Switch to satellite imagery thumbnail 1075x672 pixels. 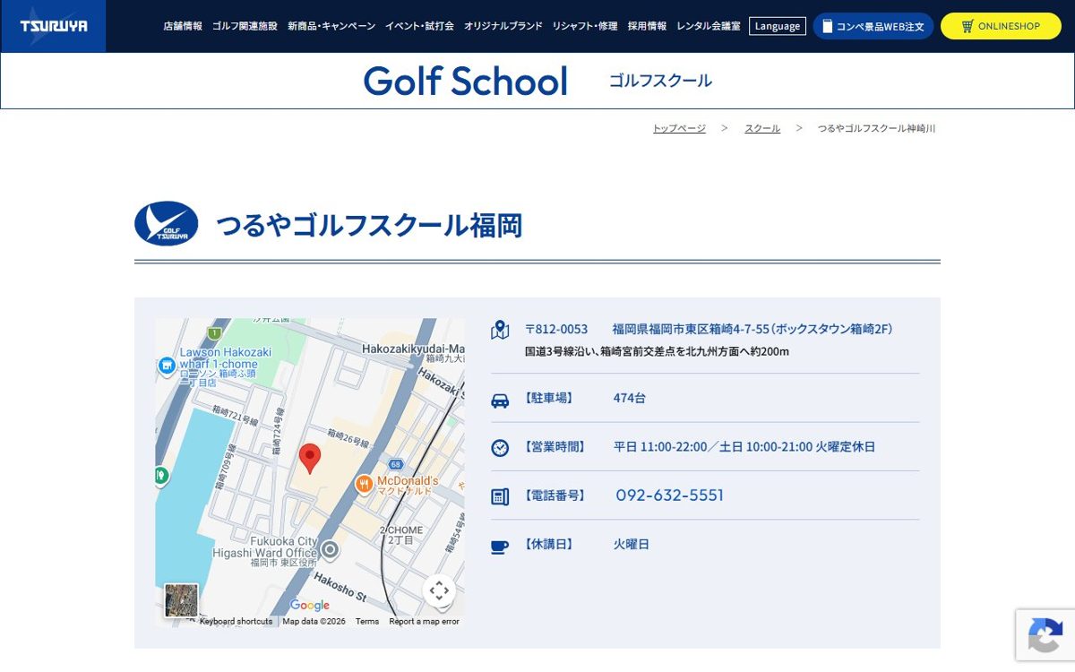click(181, 600)
